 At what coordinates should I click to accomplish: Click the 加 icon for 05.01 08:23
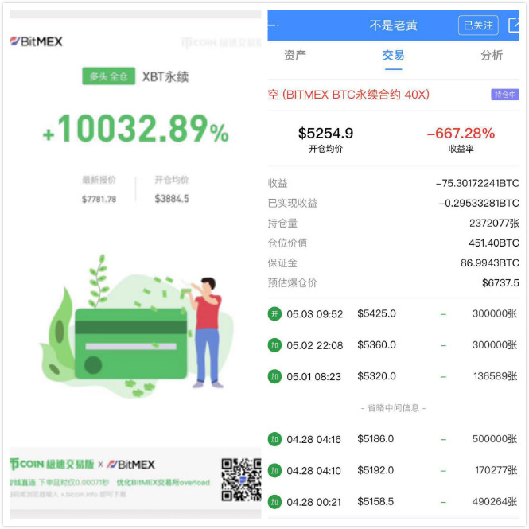(274, 376)
